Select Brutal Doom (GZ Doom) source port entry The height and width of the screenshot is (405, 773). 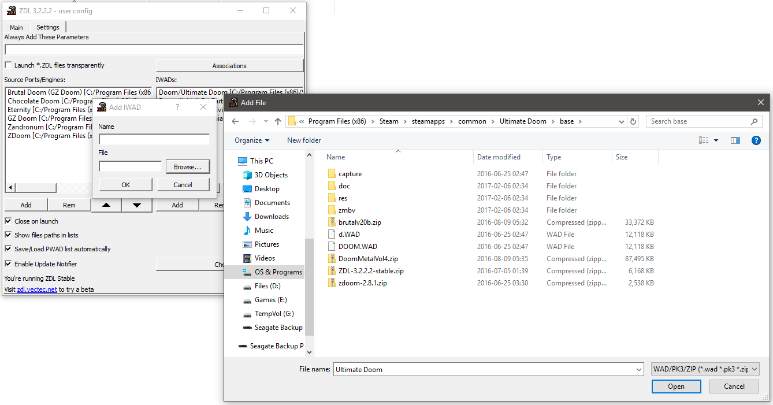80,92
